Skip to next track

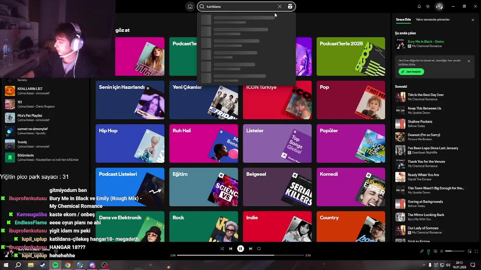pos(250,249)
